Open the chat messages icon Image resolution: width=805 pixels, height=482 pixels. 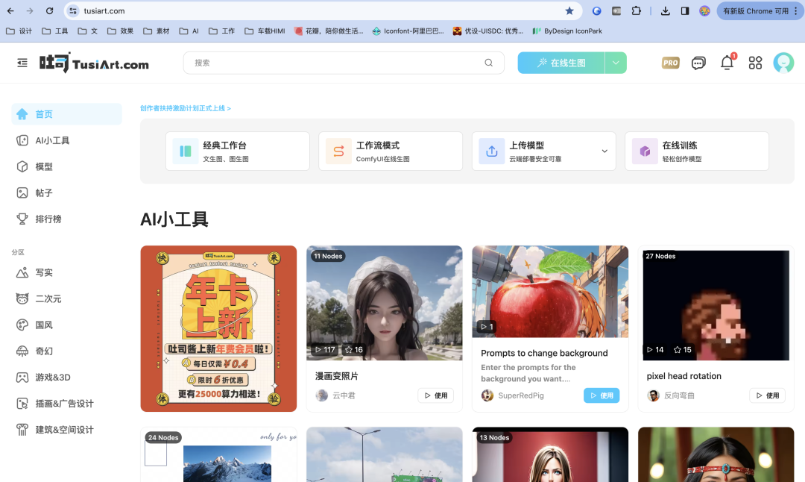pyautogui.click(x=698, y=63)
